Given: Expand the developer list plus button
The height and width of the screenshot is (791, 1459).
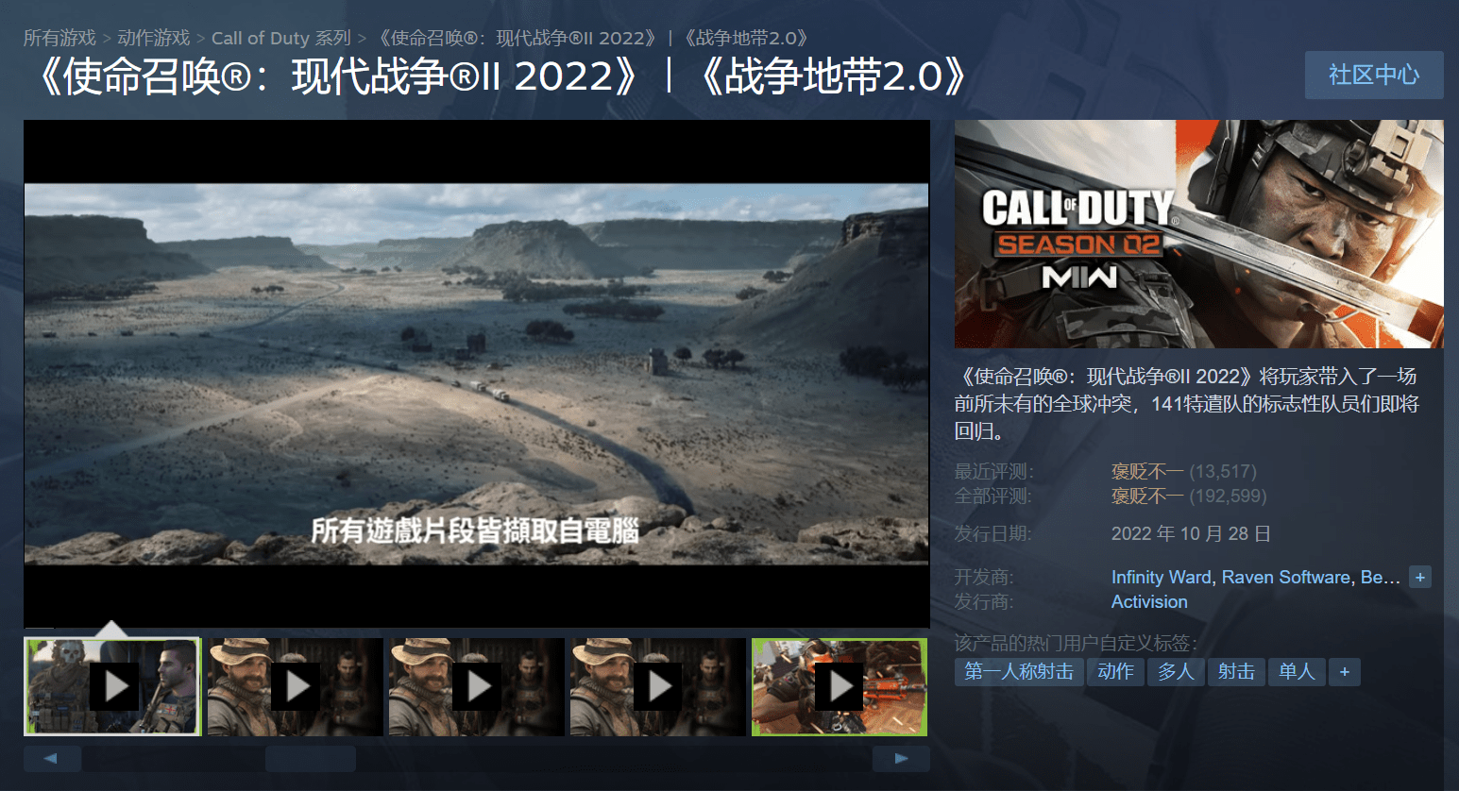Looking at the screenshot, I should pos(1420,577).
